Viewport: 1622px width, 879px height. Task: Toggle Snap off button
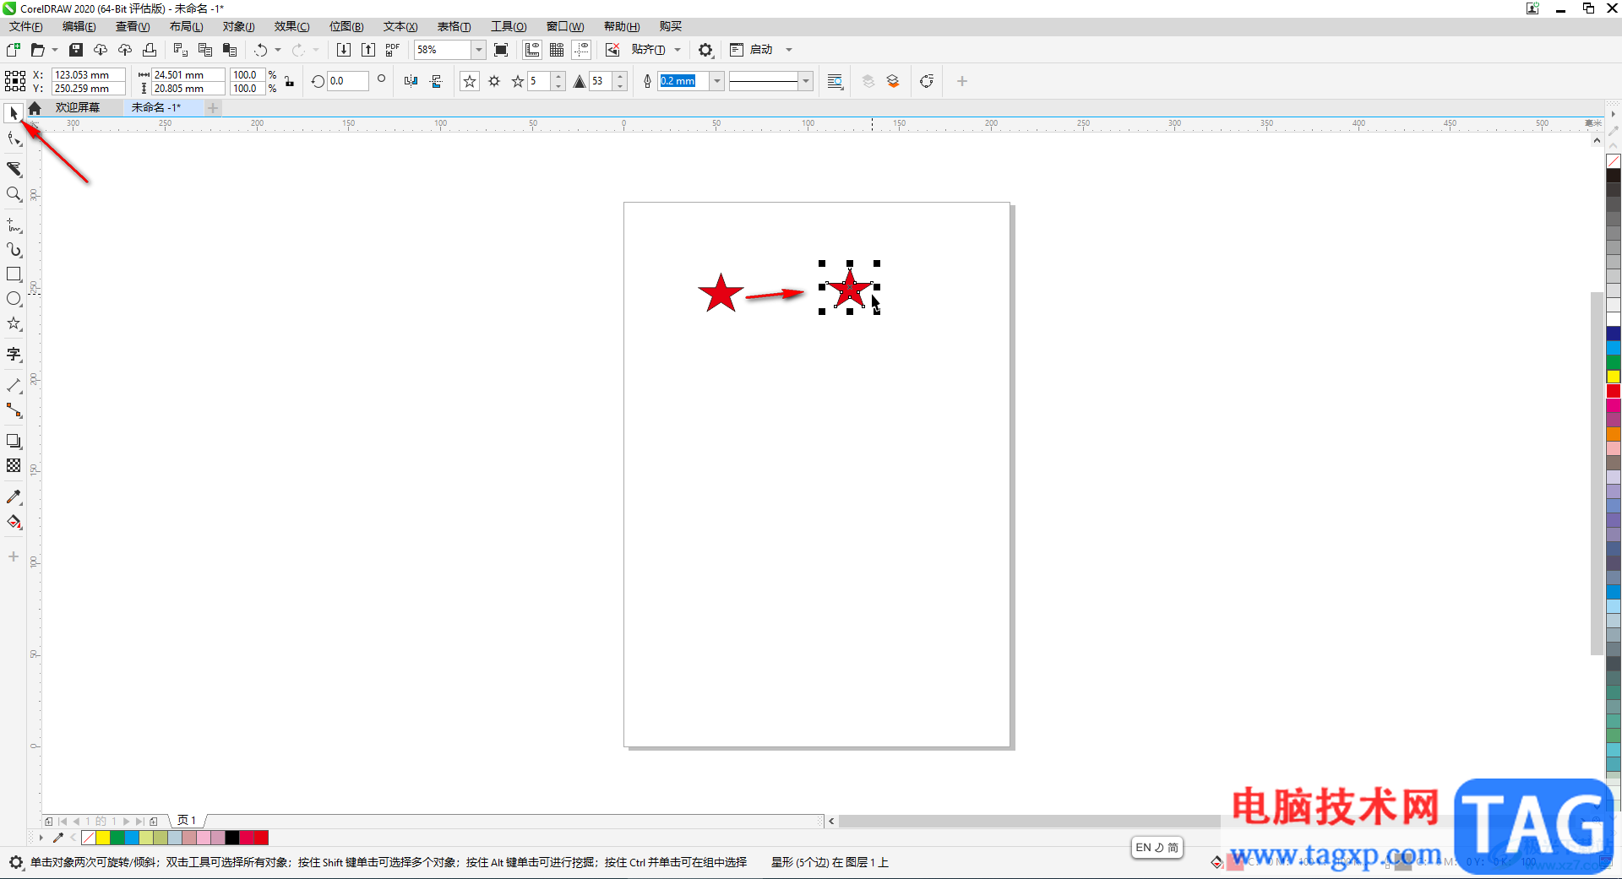[612, 50]
